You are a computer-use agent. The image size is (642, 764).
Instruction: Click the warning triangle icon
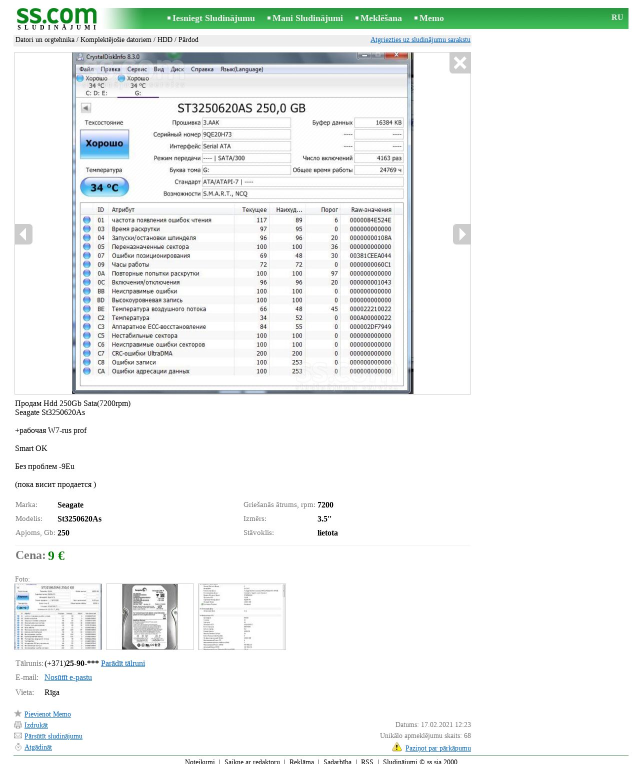[397, 747]
